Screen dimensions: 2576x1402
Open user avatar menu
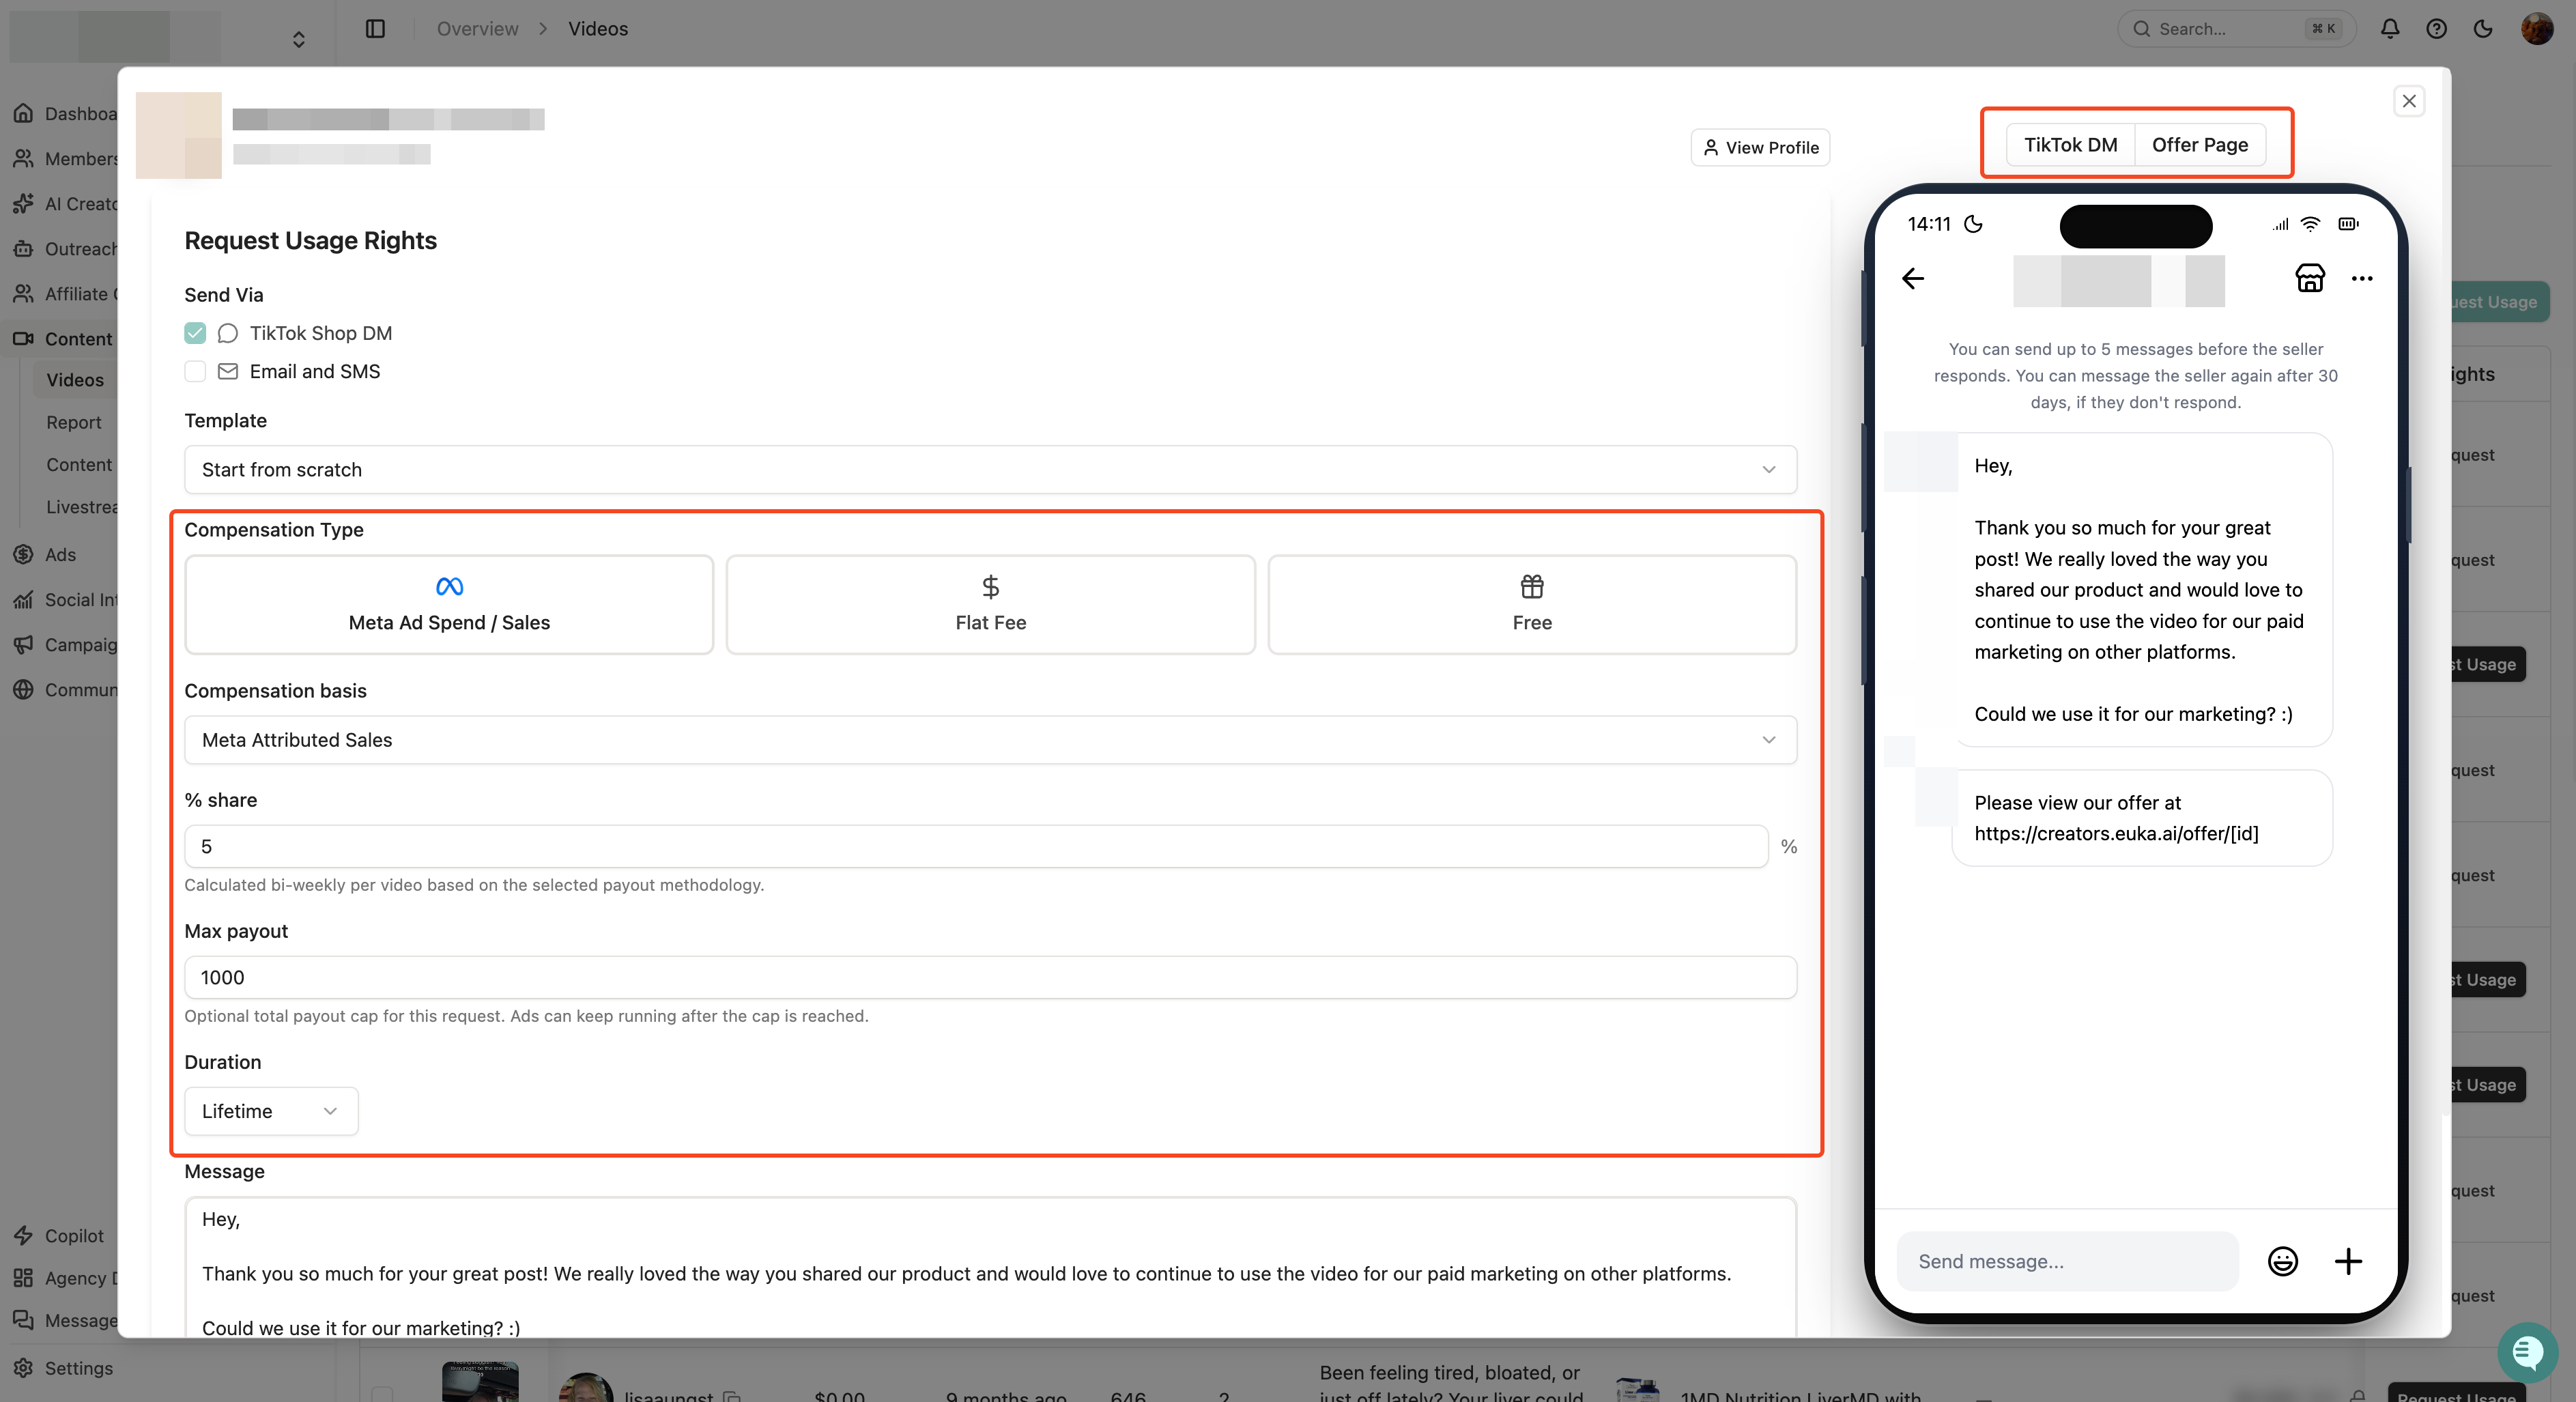2537,29
